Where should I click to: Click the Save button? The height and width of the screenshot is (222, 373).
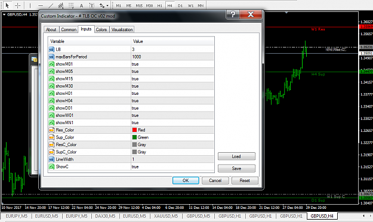(x=236, y=168)
